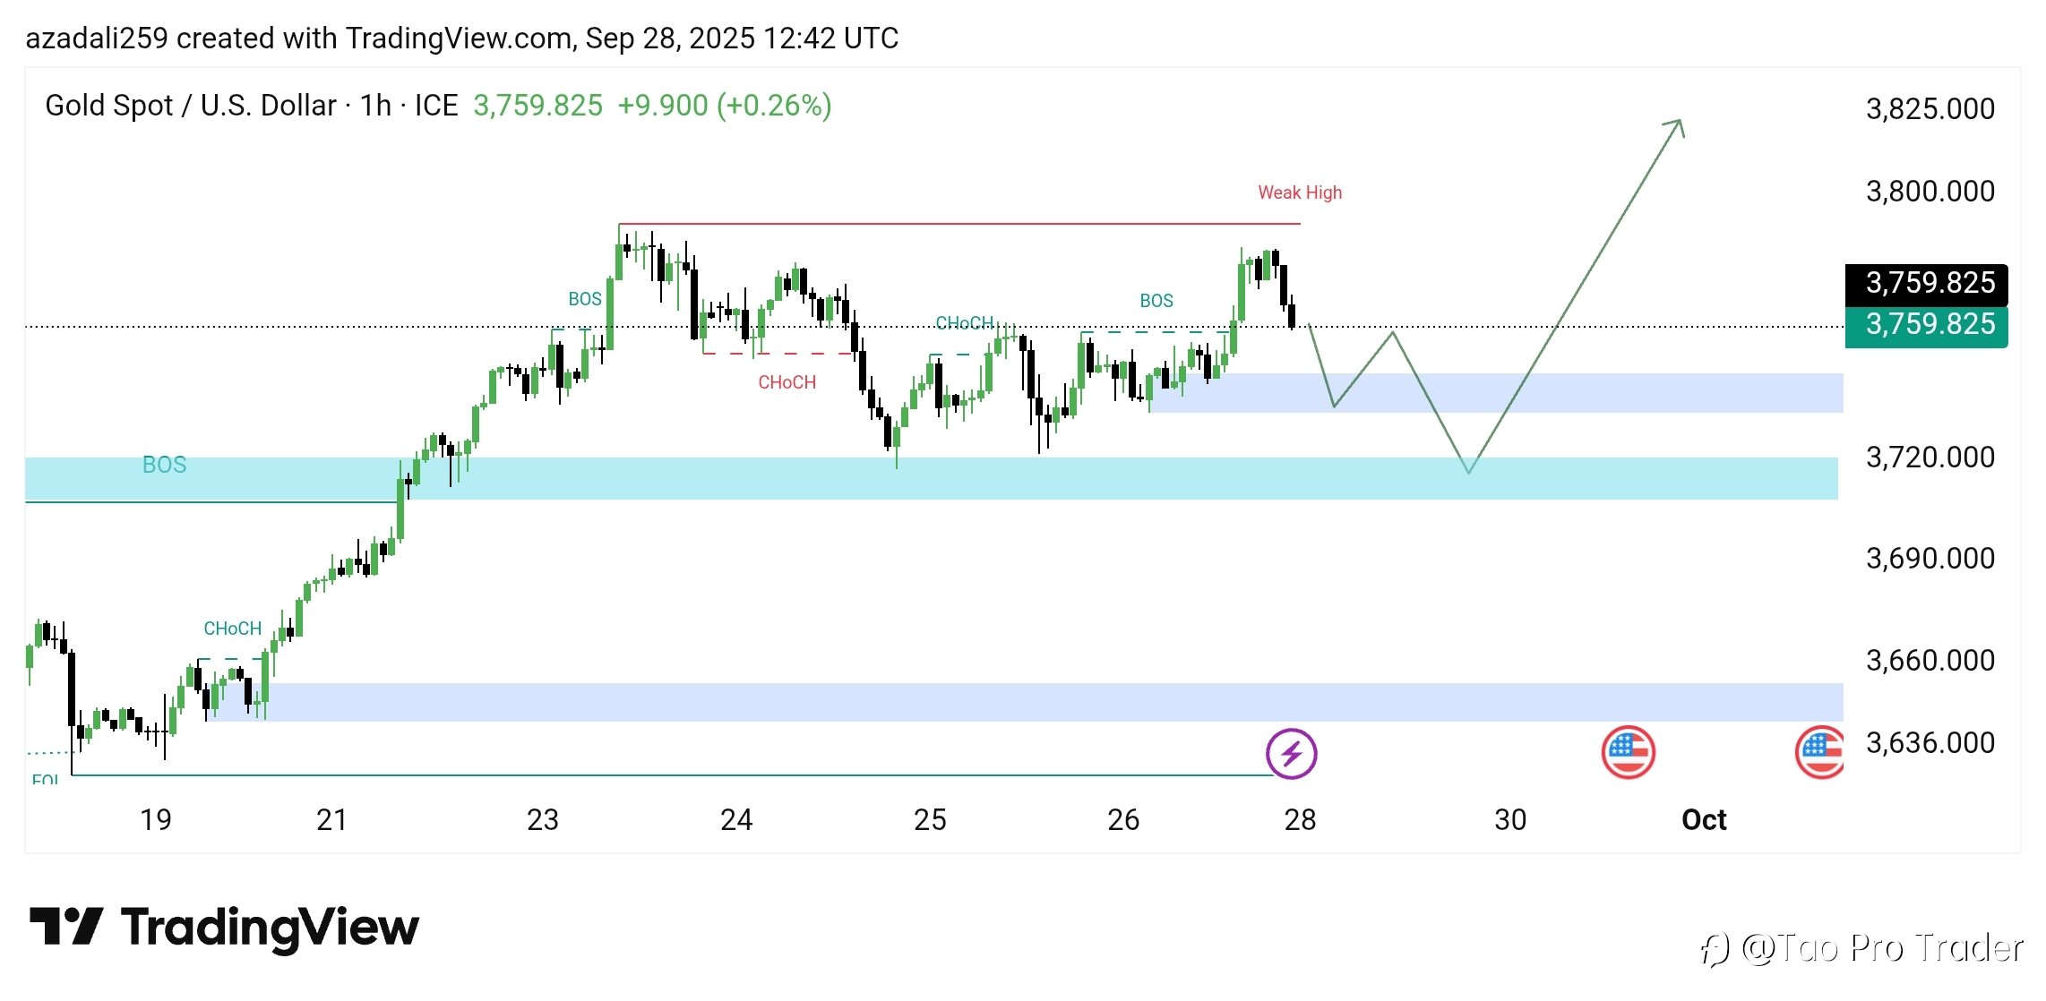This screenshot has height=1001, width=2046.
Task: Click the red Weak High horizontal line
Action: pyautogui.click(x=959, y=224)
